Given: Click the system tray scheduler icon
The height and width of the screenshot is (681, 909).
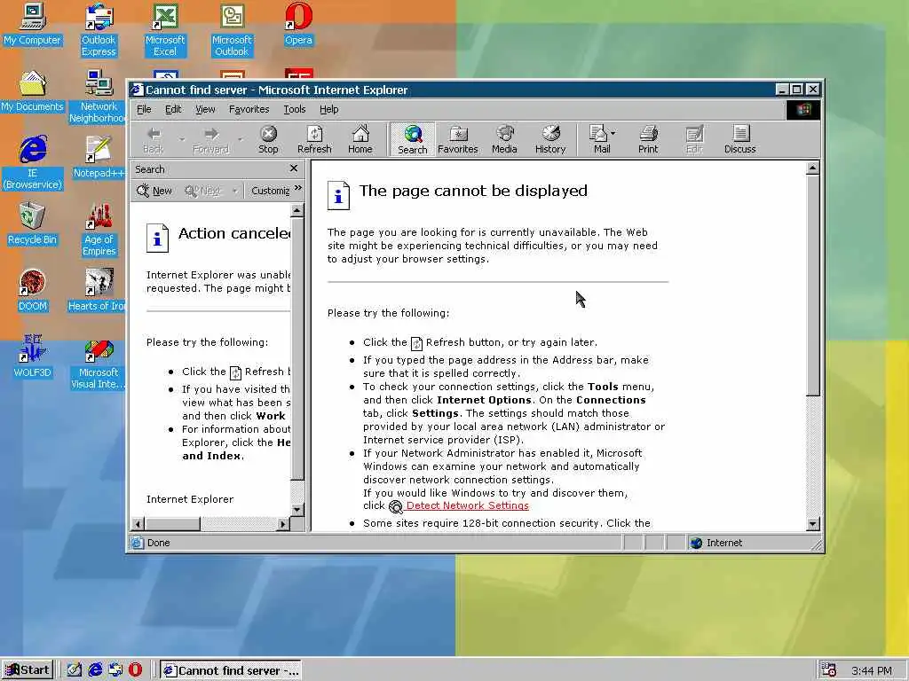Looking at the screenshot, I should pyautogui.click(x=828, y=670).
